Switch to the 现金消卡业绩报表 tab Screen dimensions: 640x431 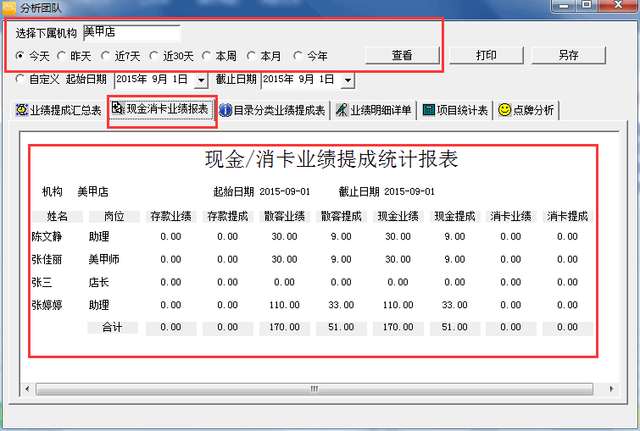point(162,109)
